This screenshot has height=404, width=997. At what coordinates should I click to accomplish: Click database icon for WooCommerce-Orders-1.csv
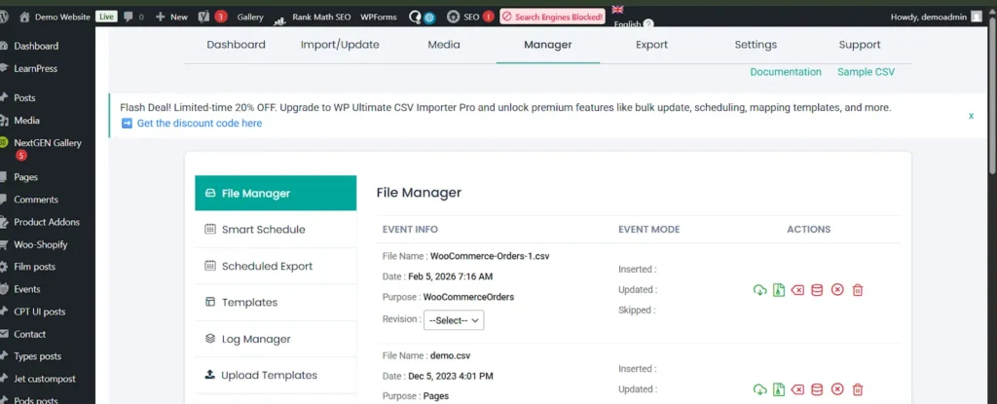point(817,290)
